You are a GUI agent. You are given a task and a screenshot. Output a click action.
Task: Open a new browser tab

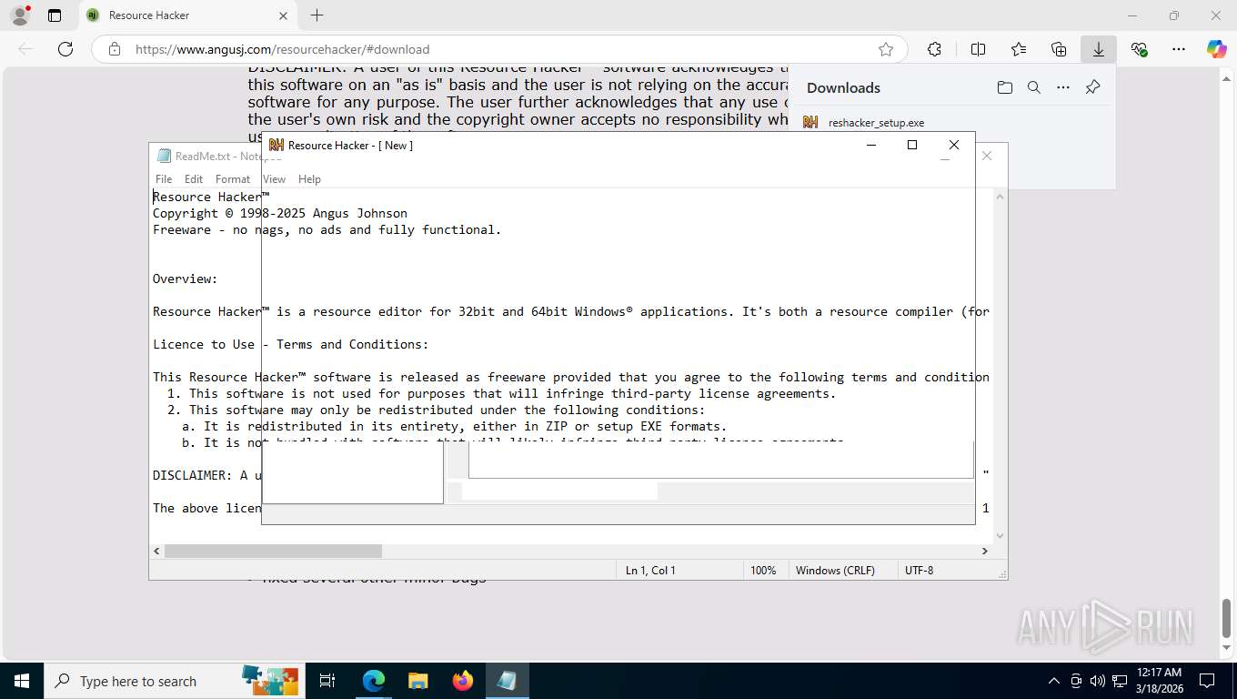[x=317, y=15]
